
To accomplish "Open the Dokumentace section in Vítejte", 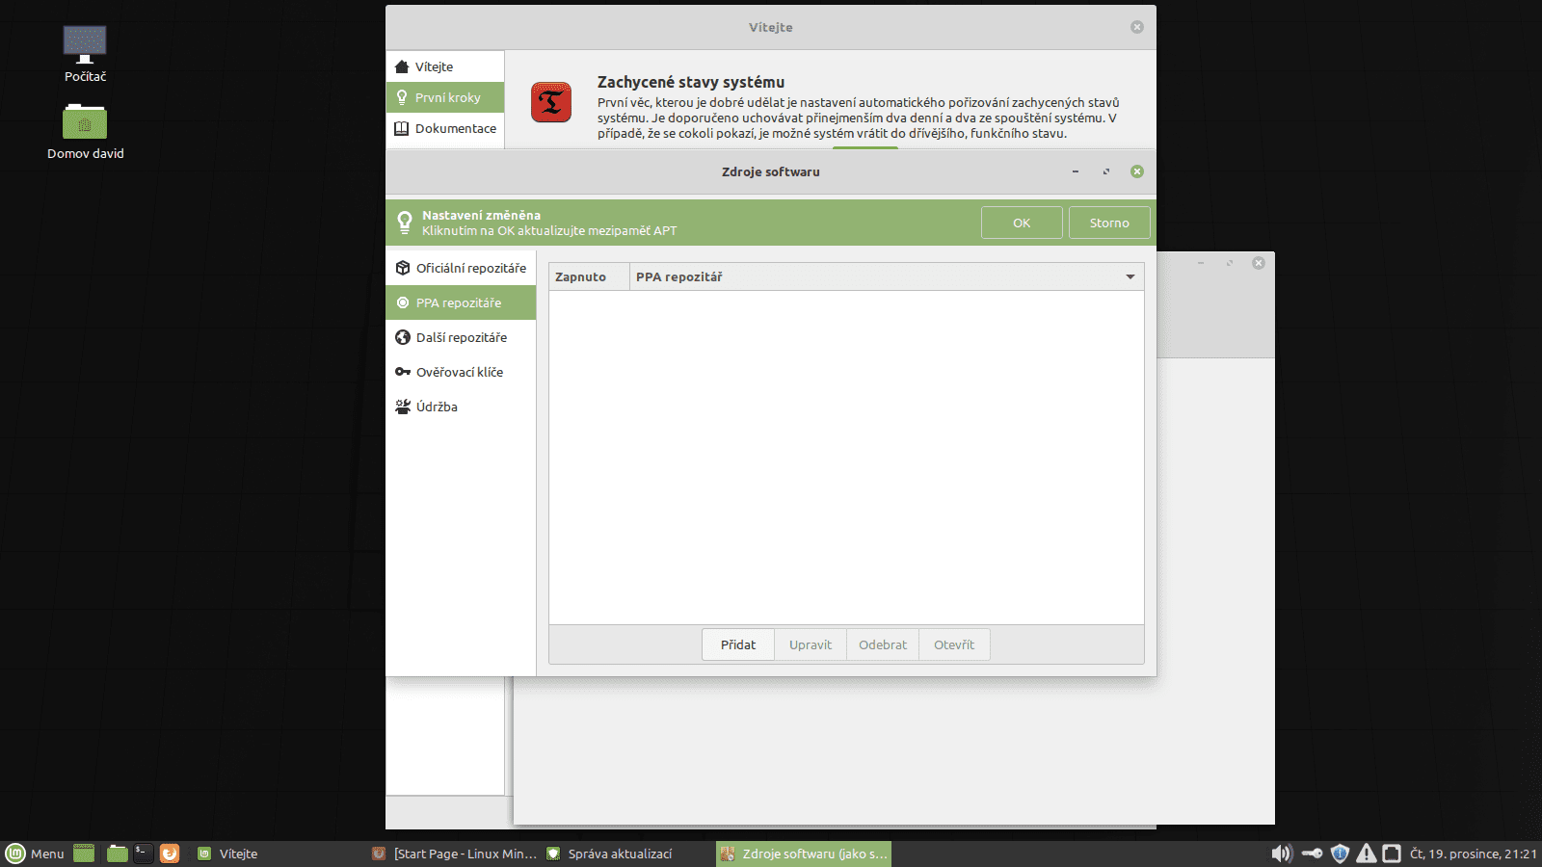I will (455, 128).
